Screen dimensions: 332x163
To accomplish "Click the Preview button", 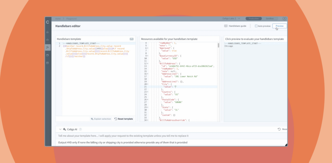I will 279,26.
